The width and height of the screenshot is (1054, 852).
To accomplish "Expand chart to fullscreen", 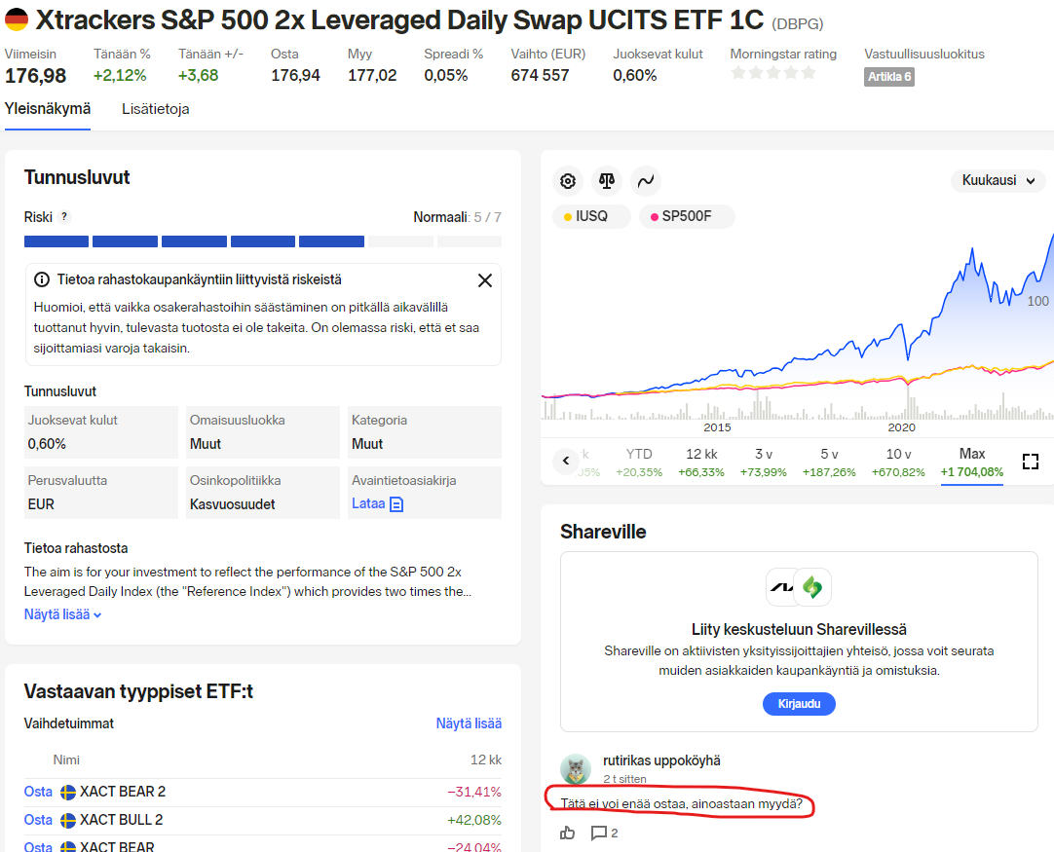I will point(1030,462).
